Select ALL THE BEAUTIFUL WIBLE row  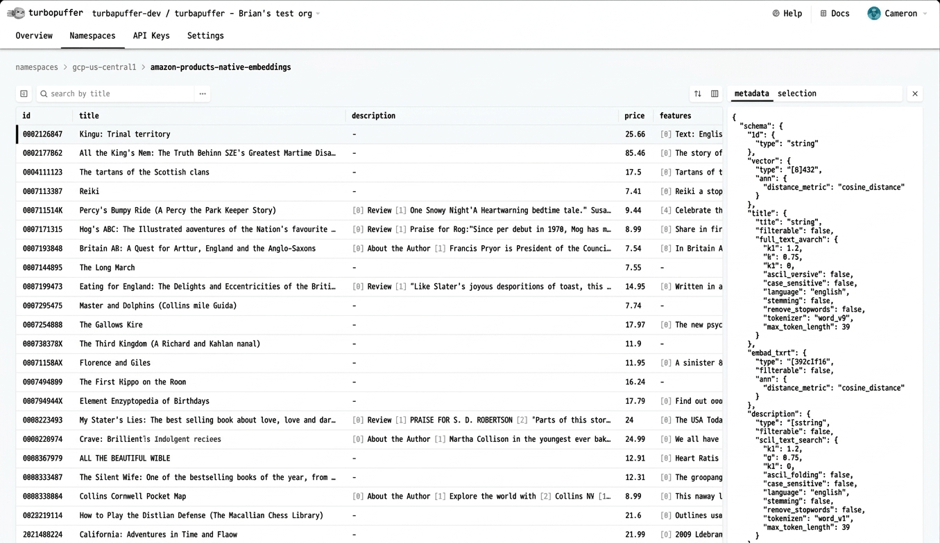(x=369, y=459)
